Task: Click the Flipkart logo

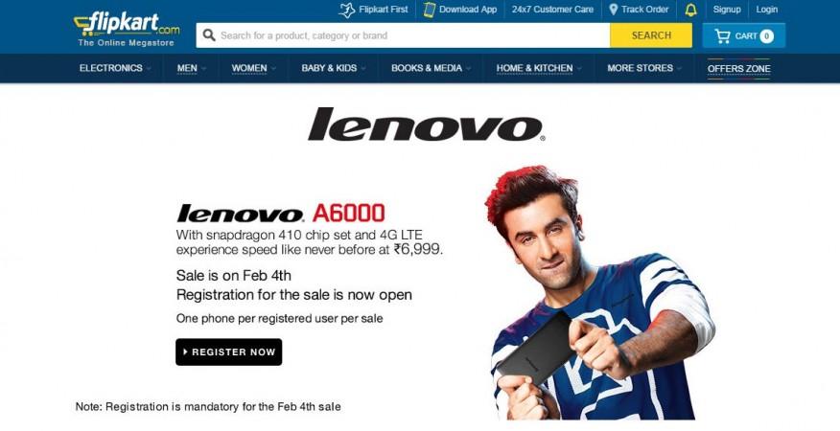Action: (127, 29)
